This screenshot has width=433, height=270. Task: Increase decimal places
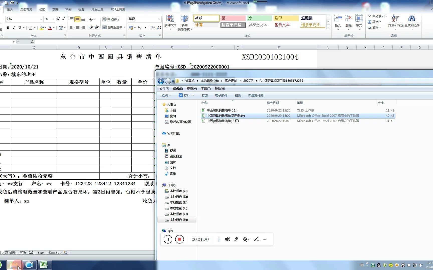click(x=153, y=28)
